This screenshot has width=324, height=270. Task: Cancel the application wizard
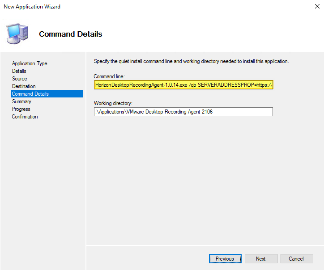(x=296, y=259)
